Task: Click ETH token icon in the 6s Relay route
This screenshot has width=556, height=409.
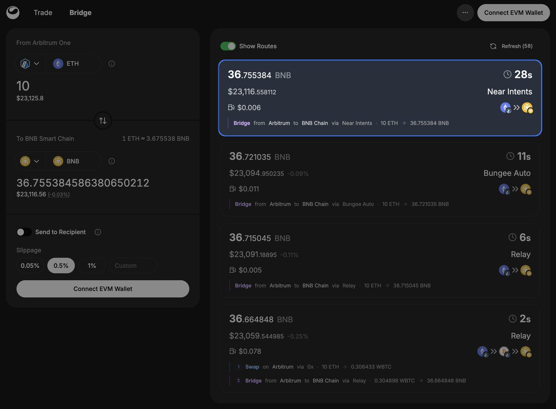Action: pos(504,270)
